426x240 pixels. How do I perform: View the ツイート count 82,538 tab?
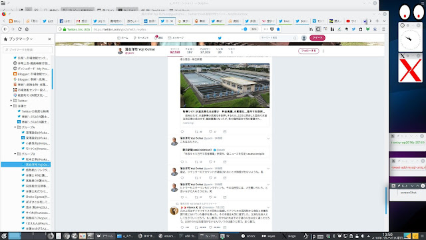click(175, 51)
